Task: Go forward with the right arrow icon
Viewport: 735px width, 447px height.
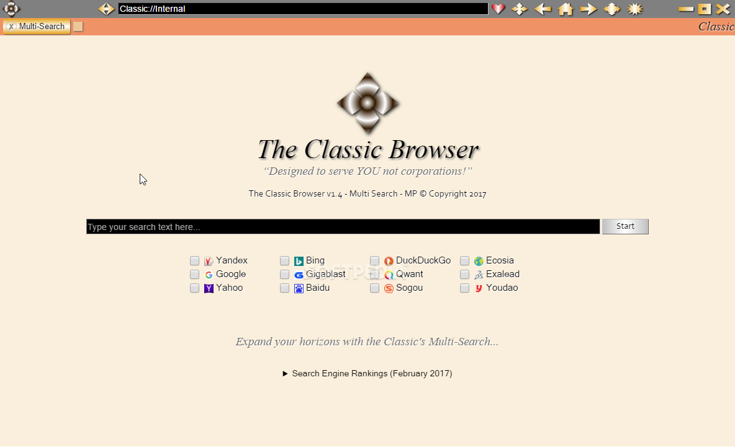Action: click(588, 9)
